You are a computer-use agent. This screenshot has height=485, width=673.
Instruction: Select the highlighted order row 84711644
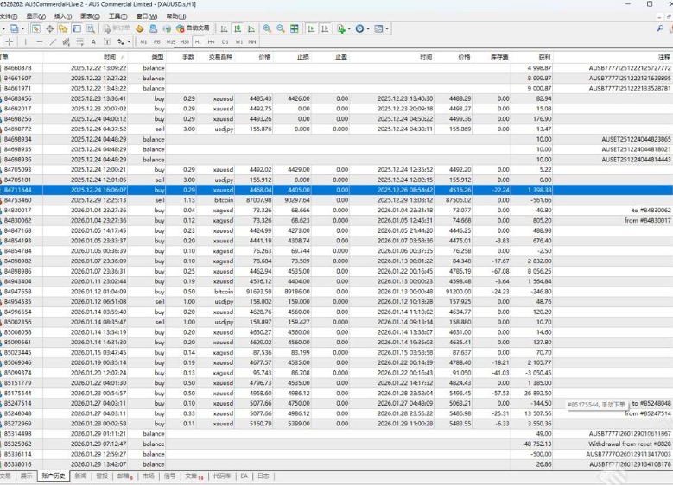259,187
